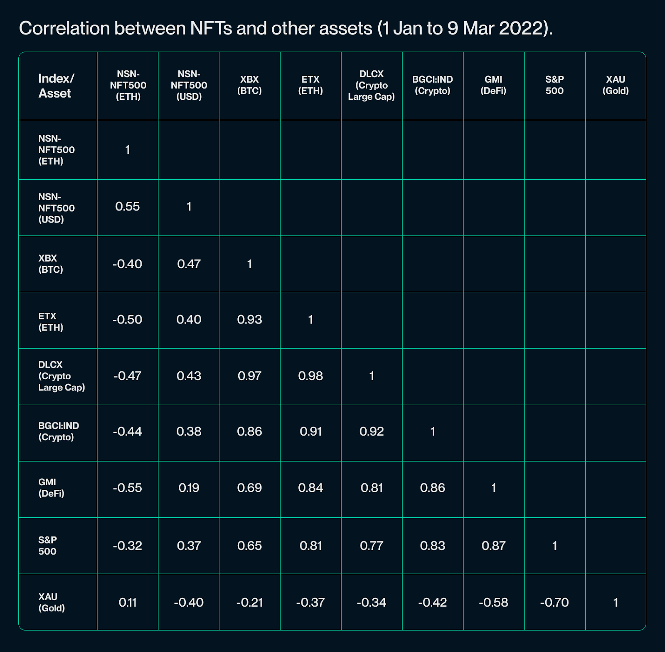The height and width of the screenshot is (652, 665).
Task: Click the ETX (ETH) column header
Action: coord(310,85)
